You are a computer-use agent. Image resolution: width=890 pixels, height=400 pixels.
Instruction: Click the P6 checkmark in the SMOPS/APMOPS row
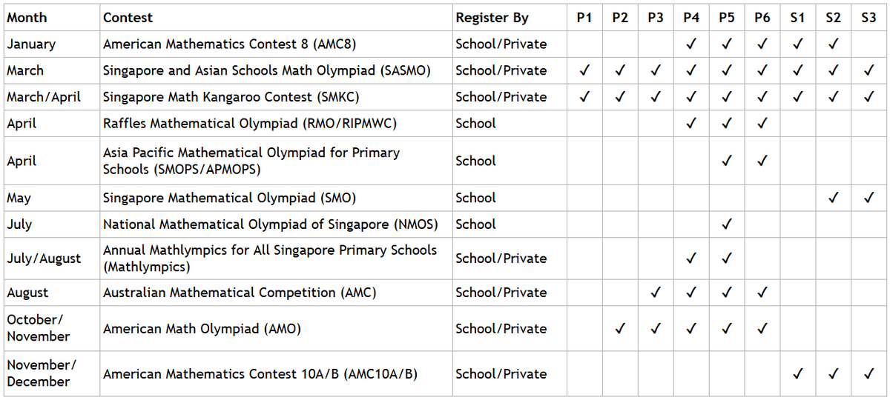point(762,161)
